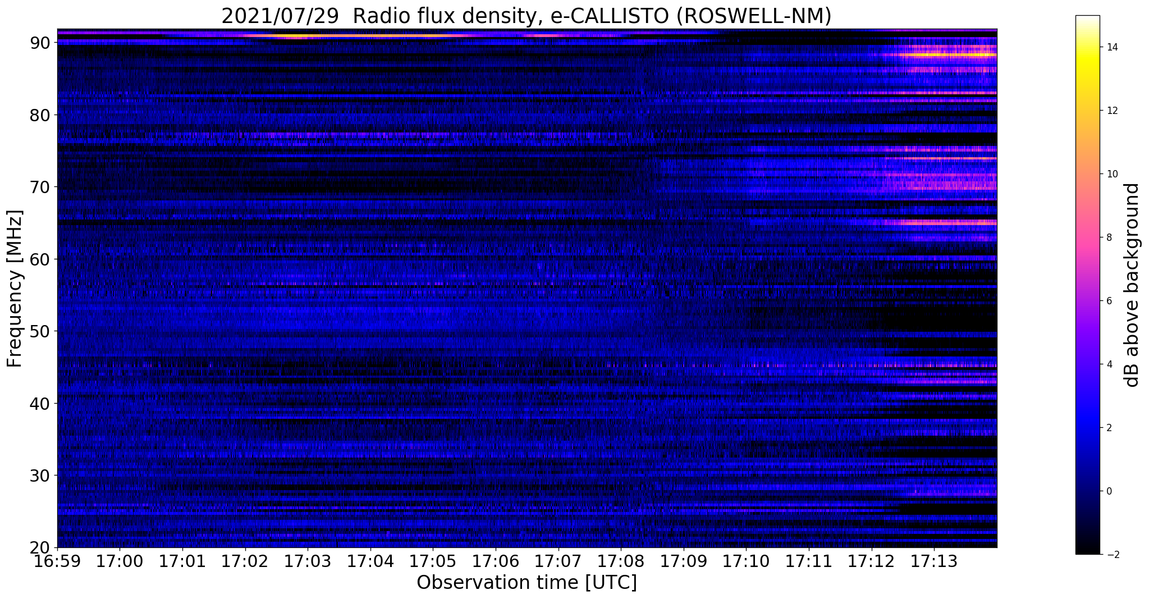Viewport: 1149px width, 599px height.
Task: Click the 40 MHz frequency tick label
Action: 39,404
